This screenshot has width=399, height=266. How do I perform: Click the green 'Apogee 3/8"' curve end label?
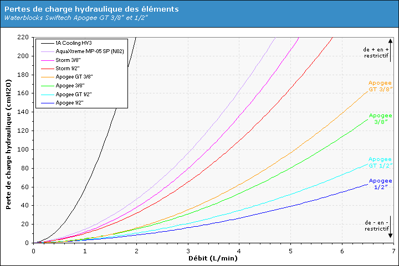[381, 119]
